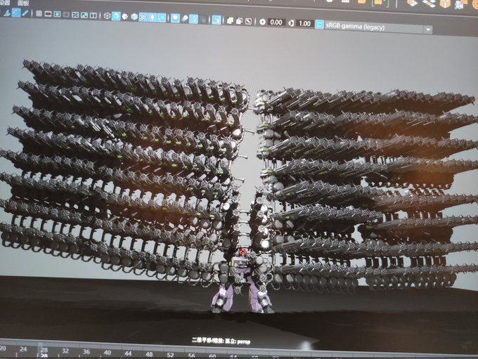Jump to frame 48 on timeline

tap(149, 354)
